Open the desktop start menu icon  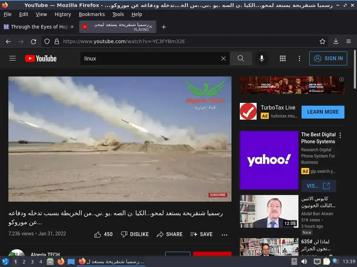point(6,262)
